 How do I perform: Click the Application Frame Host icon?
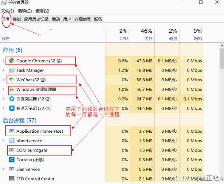(x=12, y=131)
